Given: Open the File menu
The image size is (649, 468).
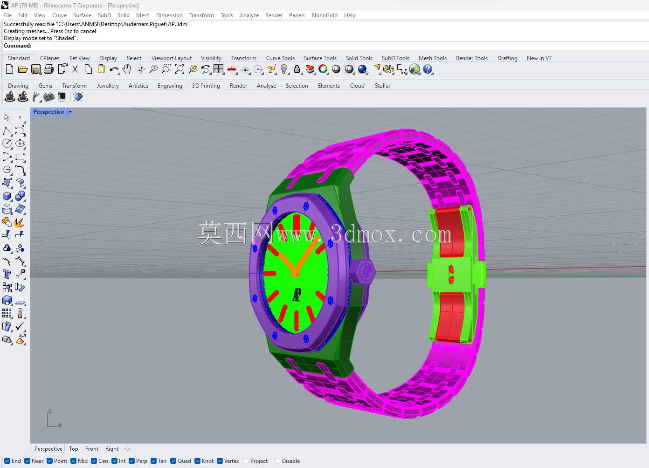Looking at the screenshot, I should (x=7, y=15).
